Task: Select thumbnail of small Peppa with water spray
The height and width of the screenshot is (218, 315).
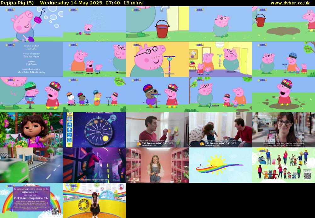Action: click(94, 24)
